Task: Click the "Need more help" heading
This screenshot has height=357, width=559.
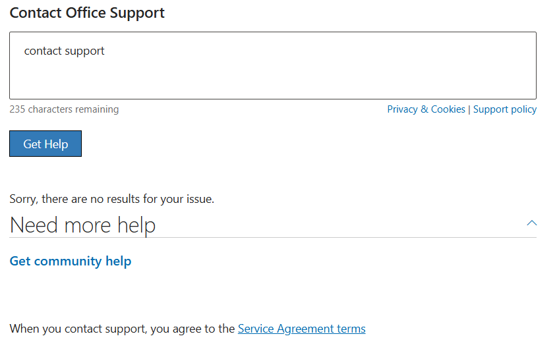Action: [82, 225]
